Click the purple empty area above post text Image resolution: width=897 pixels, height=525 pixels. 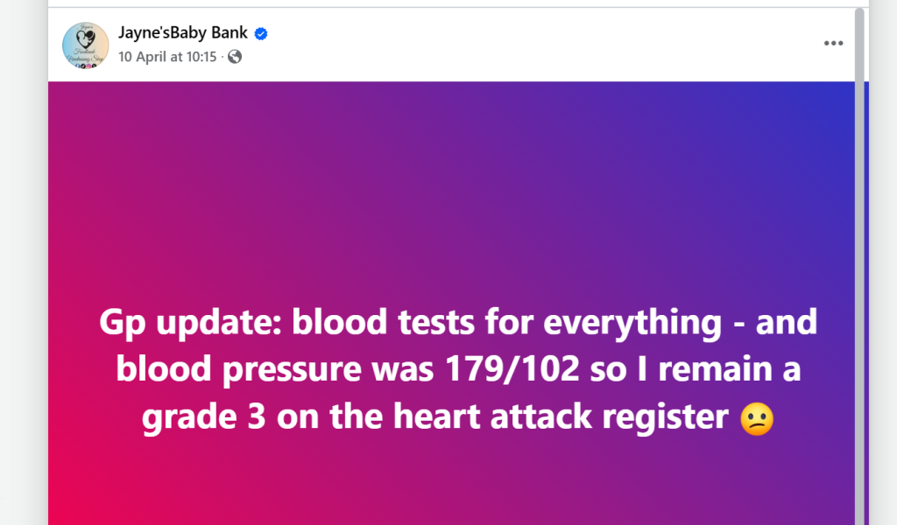click(x=452, y=194)
